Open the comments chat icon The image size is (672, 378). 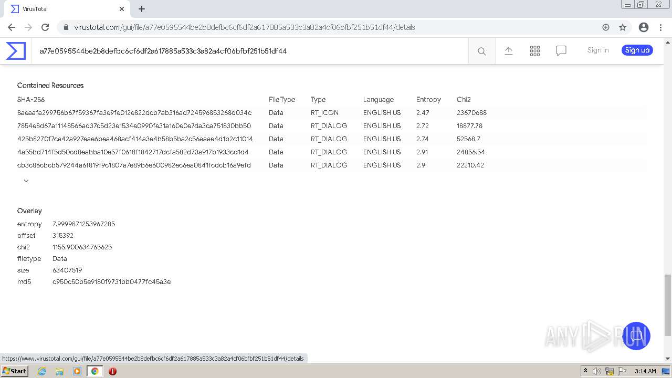coord(561,51)
